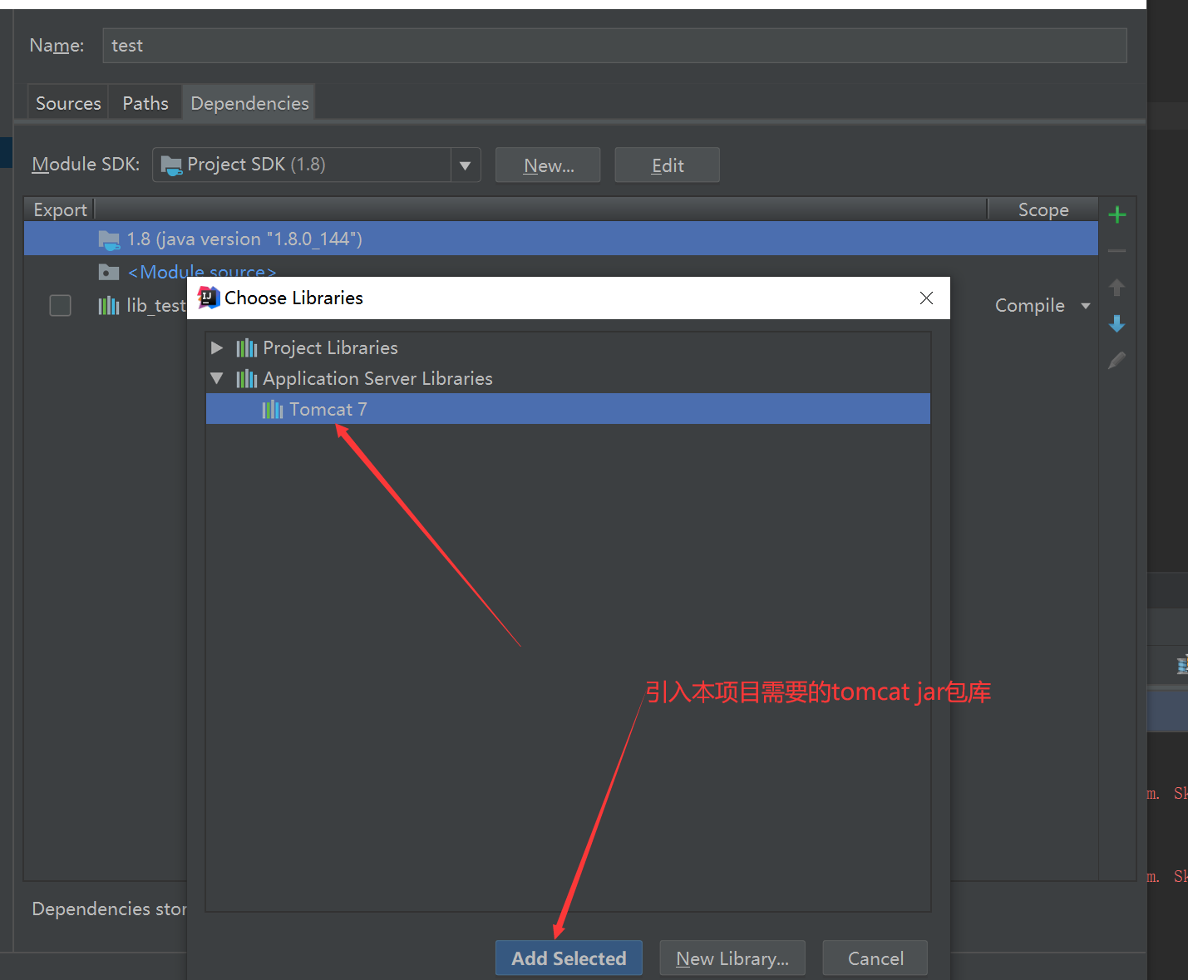Select the 1.8 java version row
Viewport: 1188px width, 980px height.
click(x=561, y=239)
